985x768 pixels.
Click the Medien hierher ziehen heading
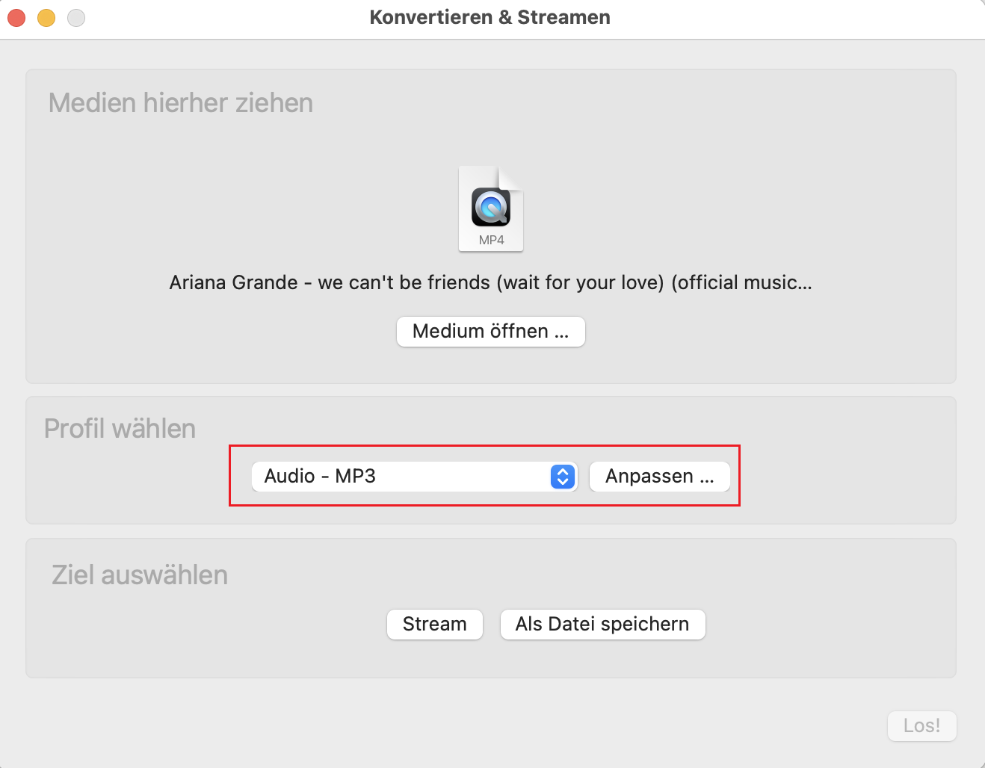[x=181, y=103]
